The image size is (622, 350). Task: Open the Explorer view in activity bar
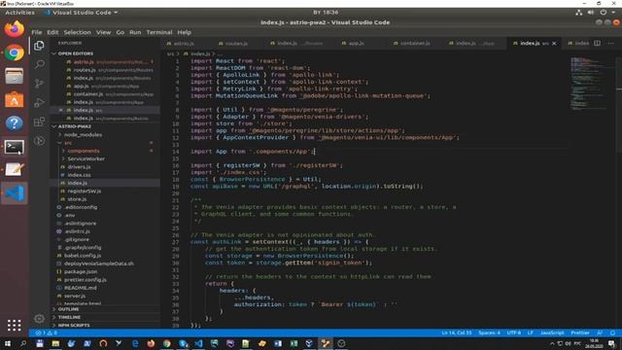39,46
